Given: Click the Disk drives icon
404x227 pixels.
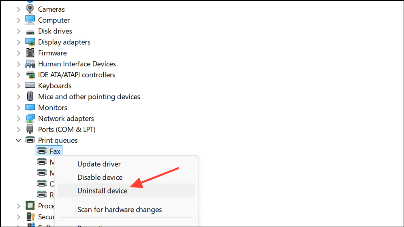Looking at the screenshot, I should 30,31.
